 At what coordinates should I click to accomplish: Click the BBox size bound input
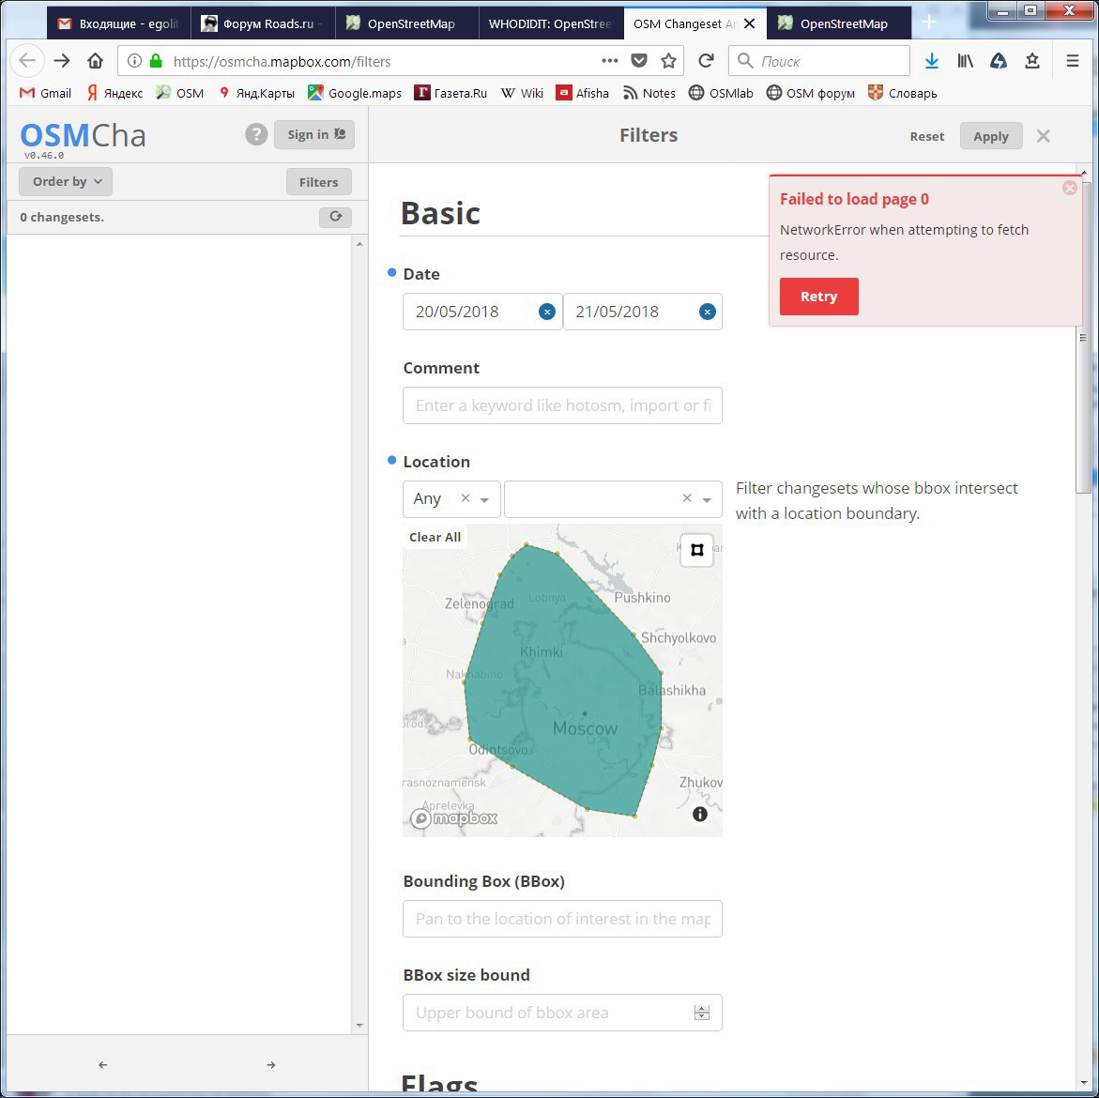[562, 1013]
